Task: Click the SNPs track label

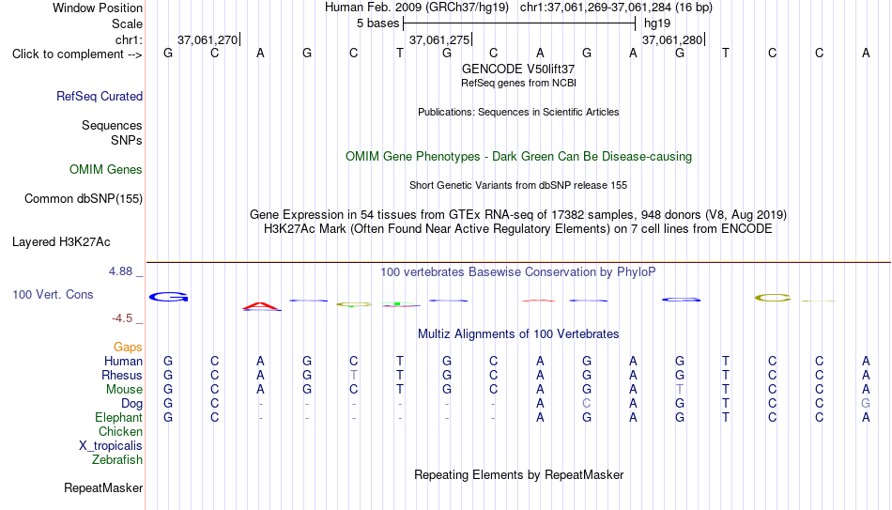Action: coord(127,140)
